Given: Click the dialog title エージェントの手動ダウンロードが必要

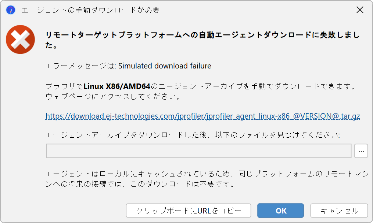Looking at the screenshot, I should click(x=90, y=10).
